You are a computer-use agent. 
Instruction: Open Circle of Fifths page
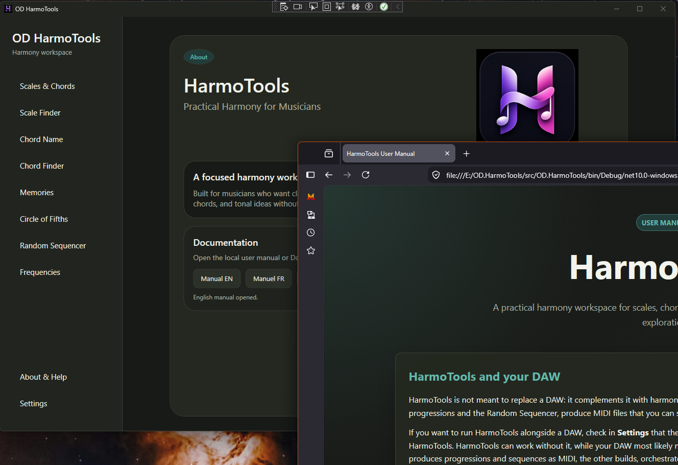pos(44,219)
